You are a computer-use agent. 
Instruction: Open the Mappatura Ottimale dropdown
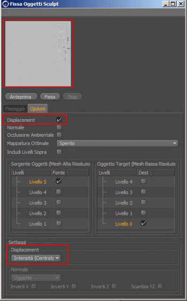[x=117, y=143]
